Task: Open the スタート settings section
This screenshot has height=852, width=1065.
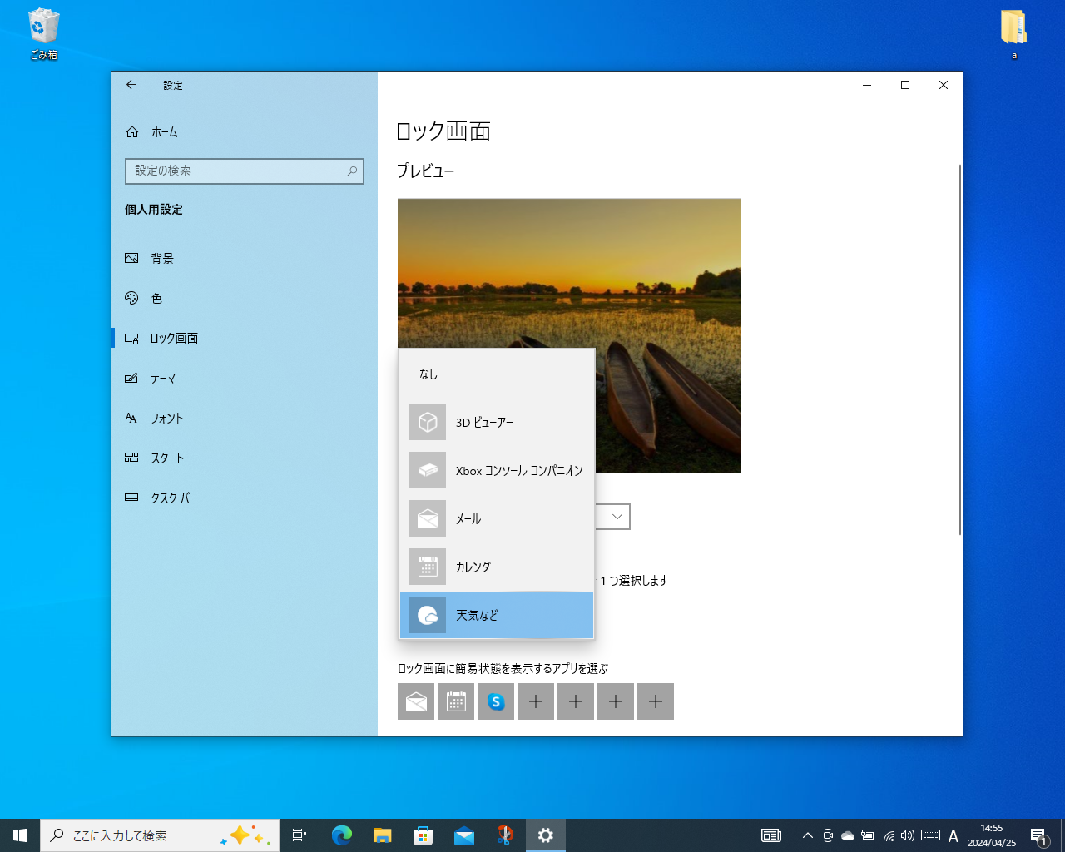Action: coord(166,458)
